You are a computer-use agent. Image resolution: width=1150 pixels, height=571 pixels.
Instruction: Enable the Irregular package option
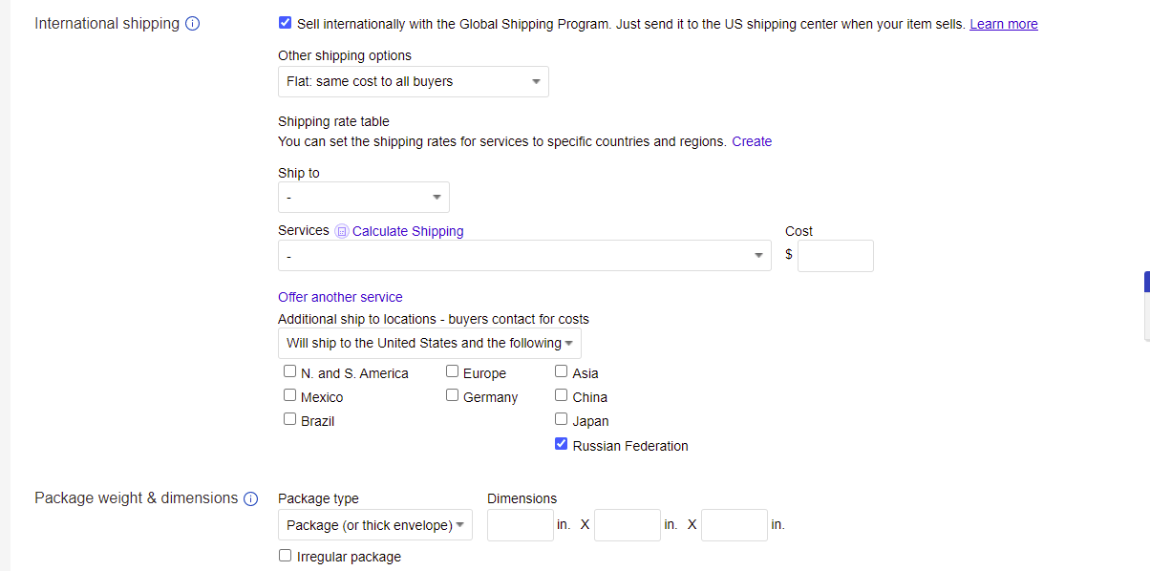[285, 555]
